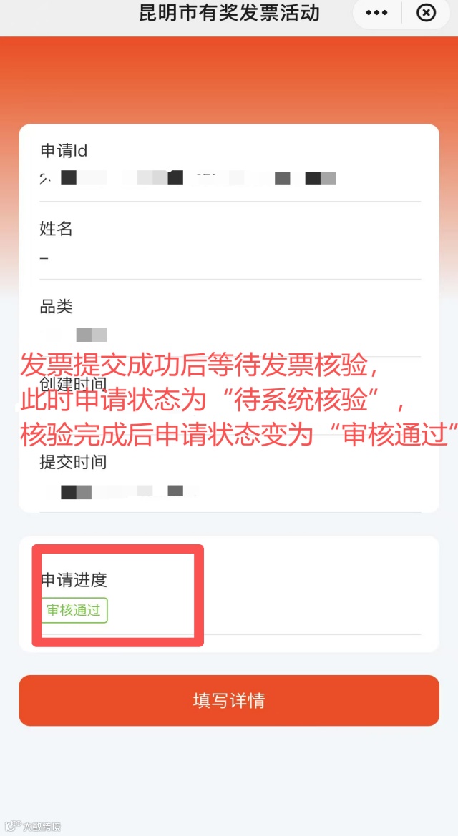Screen dimensions: 458x836
Task: Tap the dash value under 姓名
Action: [x=44, y=258]
